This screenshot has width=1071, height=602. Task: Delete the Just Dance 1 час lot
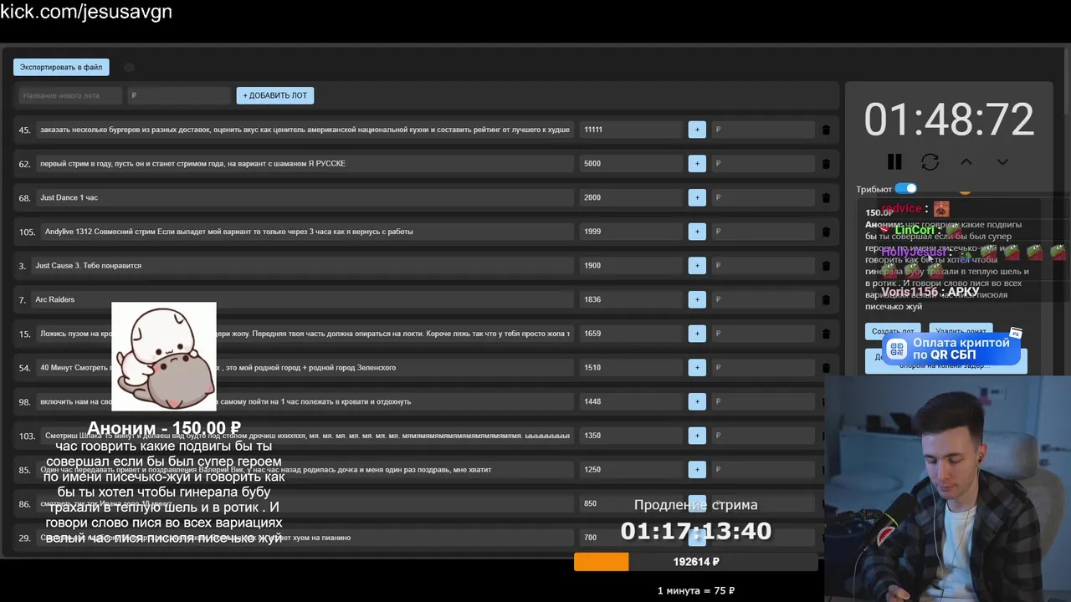click(x=826, y=198)
